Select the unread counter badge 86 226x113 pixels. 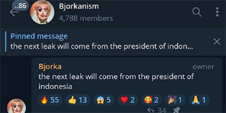21,6
